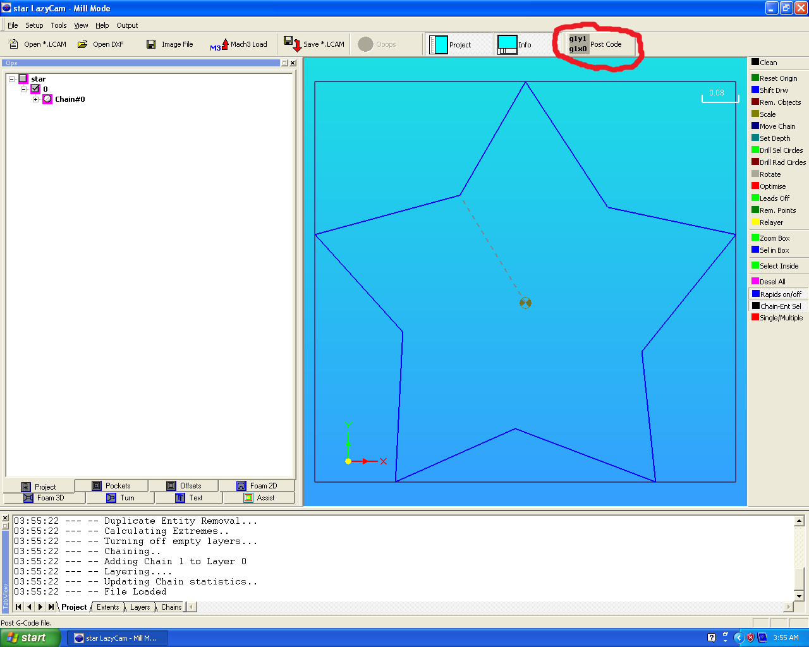
Task: Open the View menu
Action: (81, 25)
